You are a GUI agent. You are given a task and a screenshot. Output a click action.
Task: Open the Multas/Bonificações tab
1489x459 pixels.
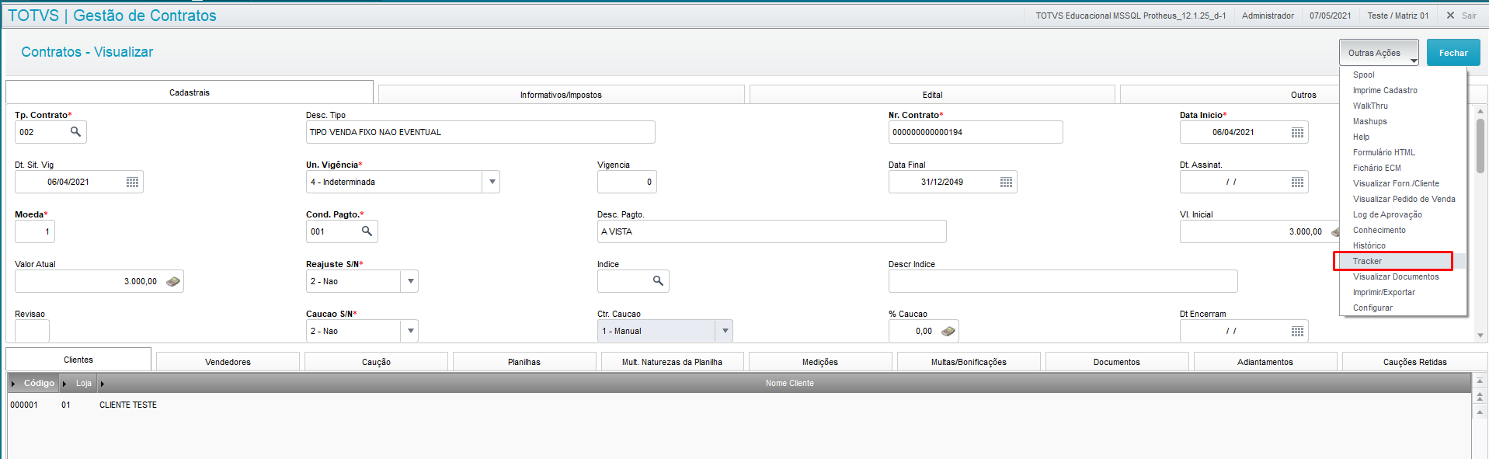click(969, 362)
